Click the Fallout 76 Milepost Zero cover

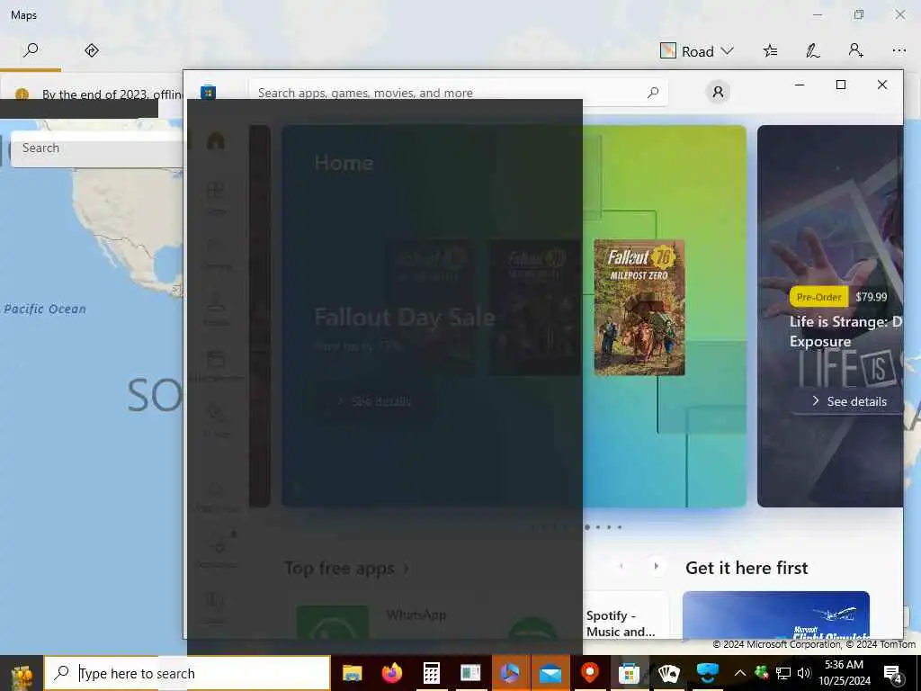click(x=639, y=308)
